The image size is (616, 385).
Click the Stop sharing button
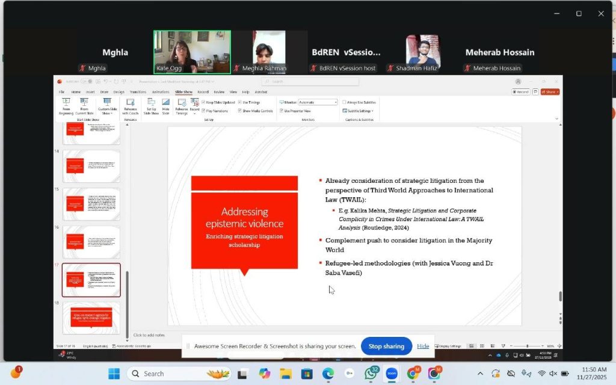pyautogui.click(x=386, y=346)
